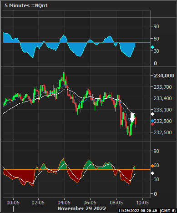Click the 233,100 price axis label

point(162,110)
